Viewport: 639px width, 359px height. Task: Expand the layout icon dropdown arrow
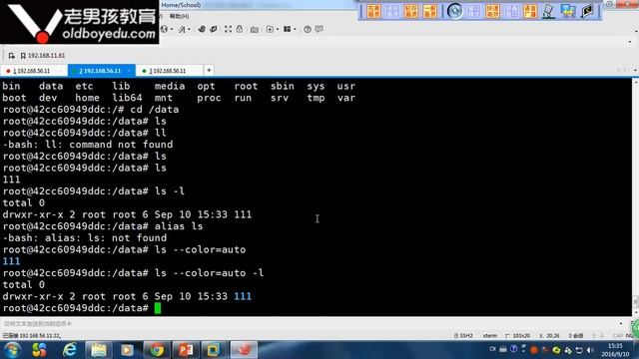pyautogui.click(x=295, y=29)
